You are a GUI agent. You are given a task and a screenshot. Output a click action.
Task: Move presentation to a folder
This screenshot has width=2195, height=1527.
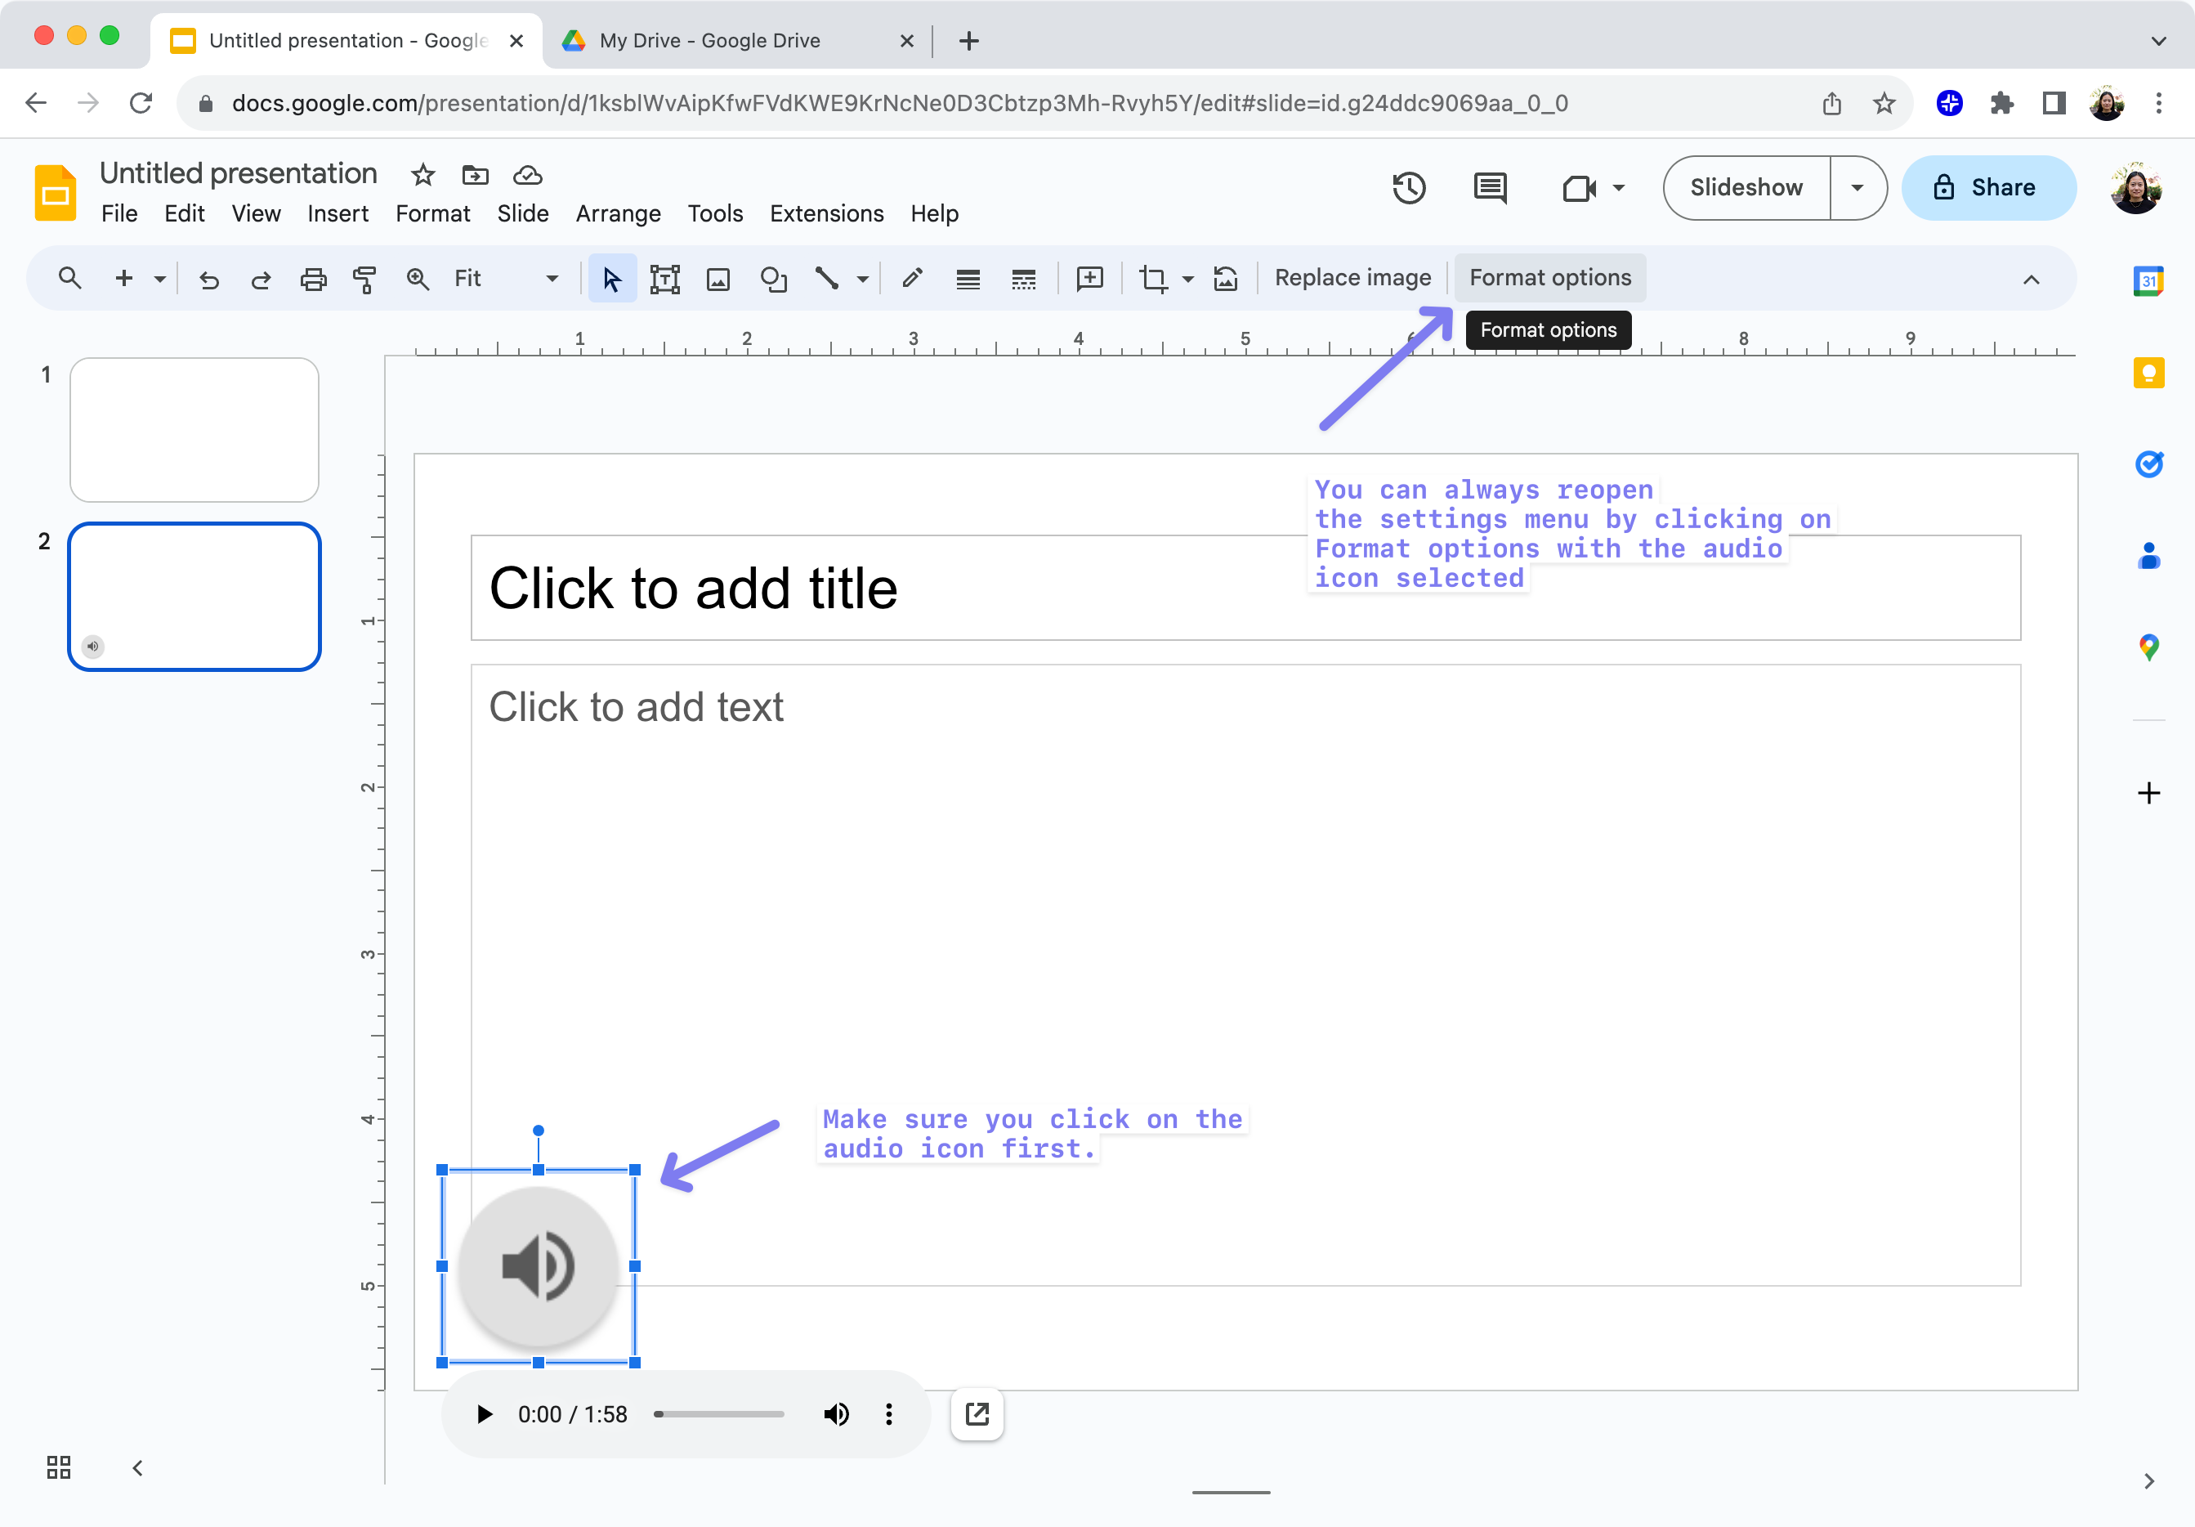pos(475,175)
